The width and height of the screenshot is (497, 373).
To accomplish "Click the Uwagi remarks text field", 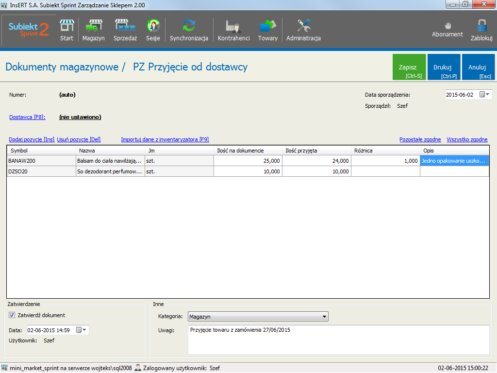I will click(x=339, y=339).
